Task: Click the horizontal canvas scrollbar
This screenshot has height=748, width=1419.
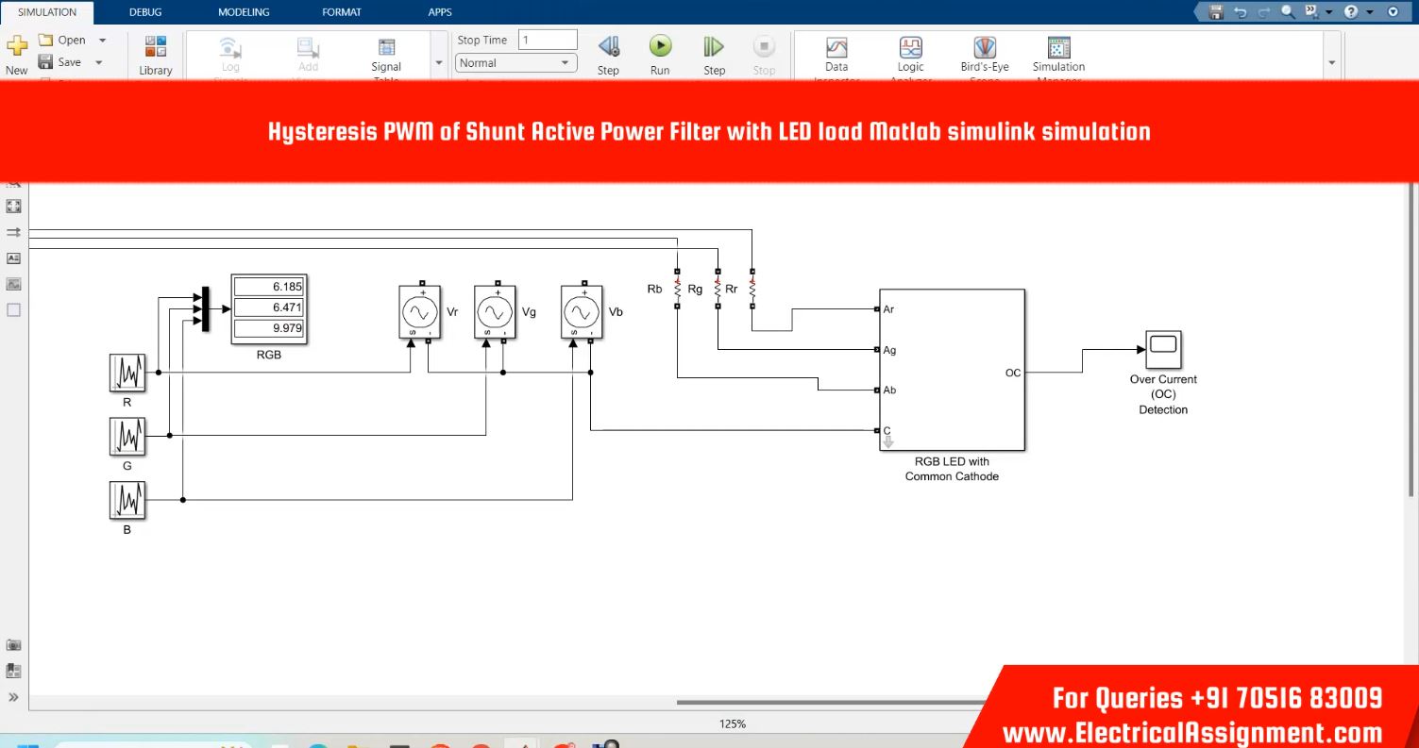Action: coord(831,702)
